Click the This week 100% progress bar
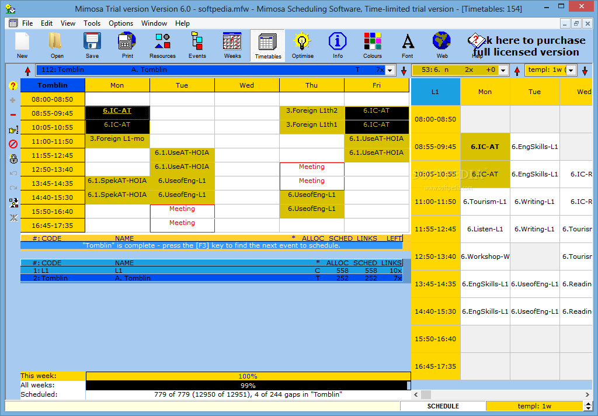 248,376
